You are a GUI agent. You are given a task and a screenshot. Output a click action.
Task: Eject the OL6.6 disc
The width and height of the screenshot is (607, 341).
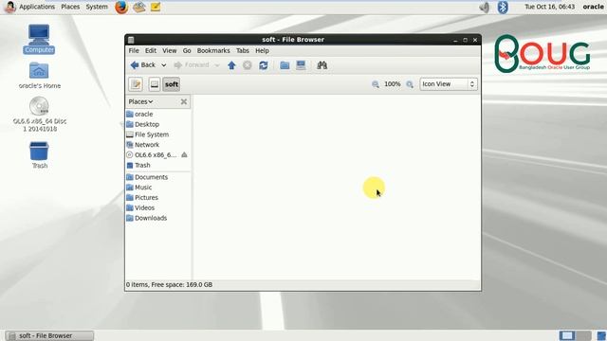pyautogui.click(x=184, y=154)
